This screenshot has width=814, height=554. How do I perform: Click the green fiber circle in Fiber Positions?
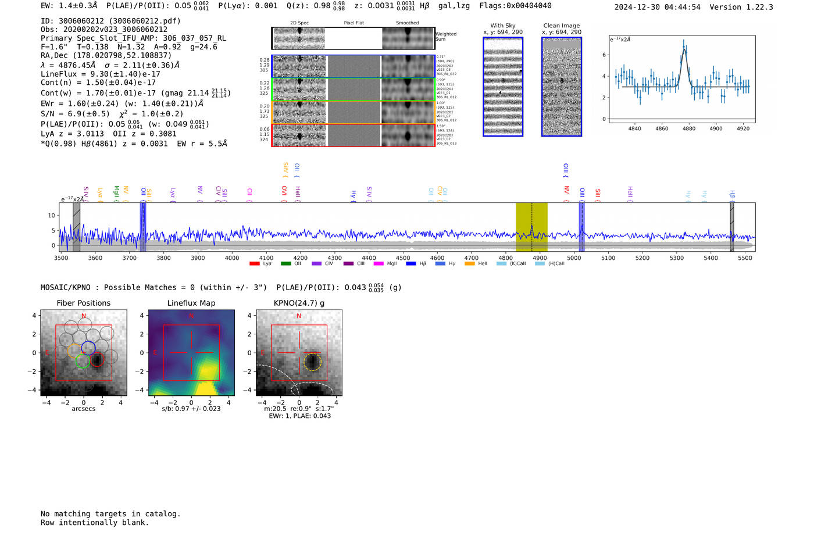tap(83, 361)
